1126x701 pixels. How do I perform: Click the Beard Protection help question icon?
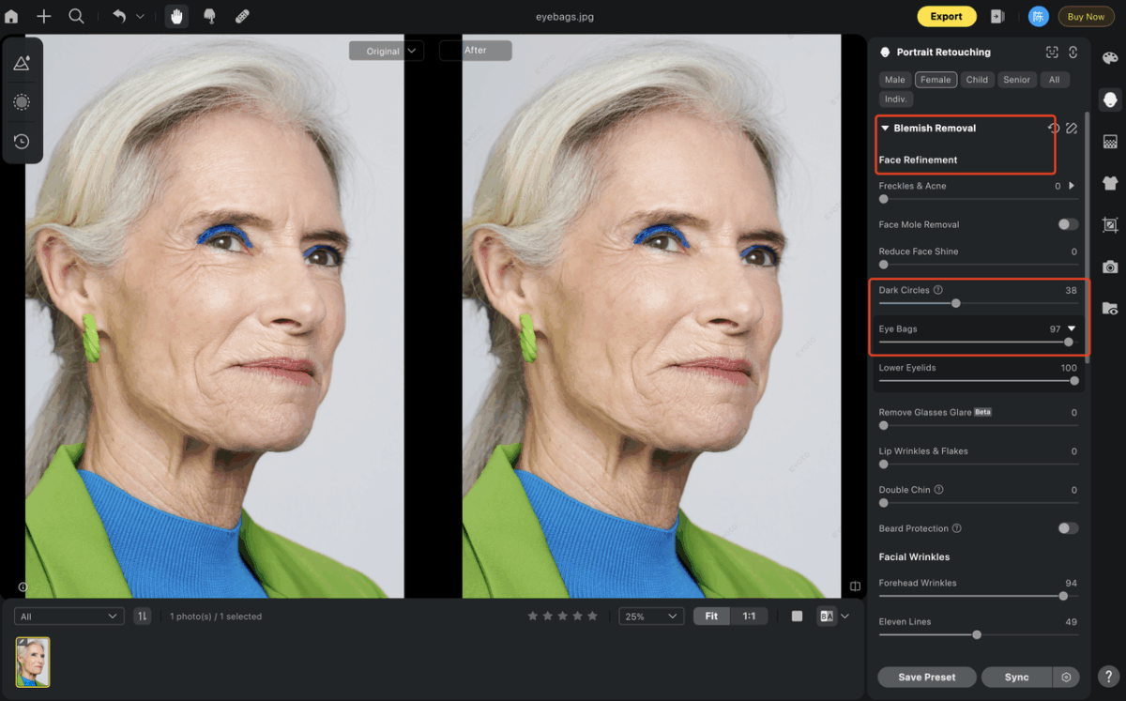pyautogui.click(x=957, y=528)
